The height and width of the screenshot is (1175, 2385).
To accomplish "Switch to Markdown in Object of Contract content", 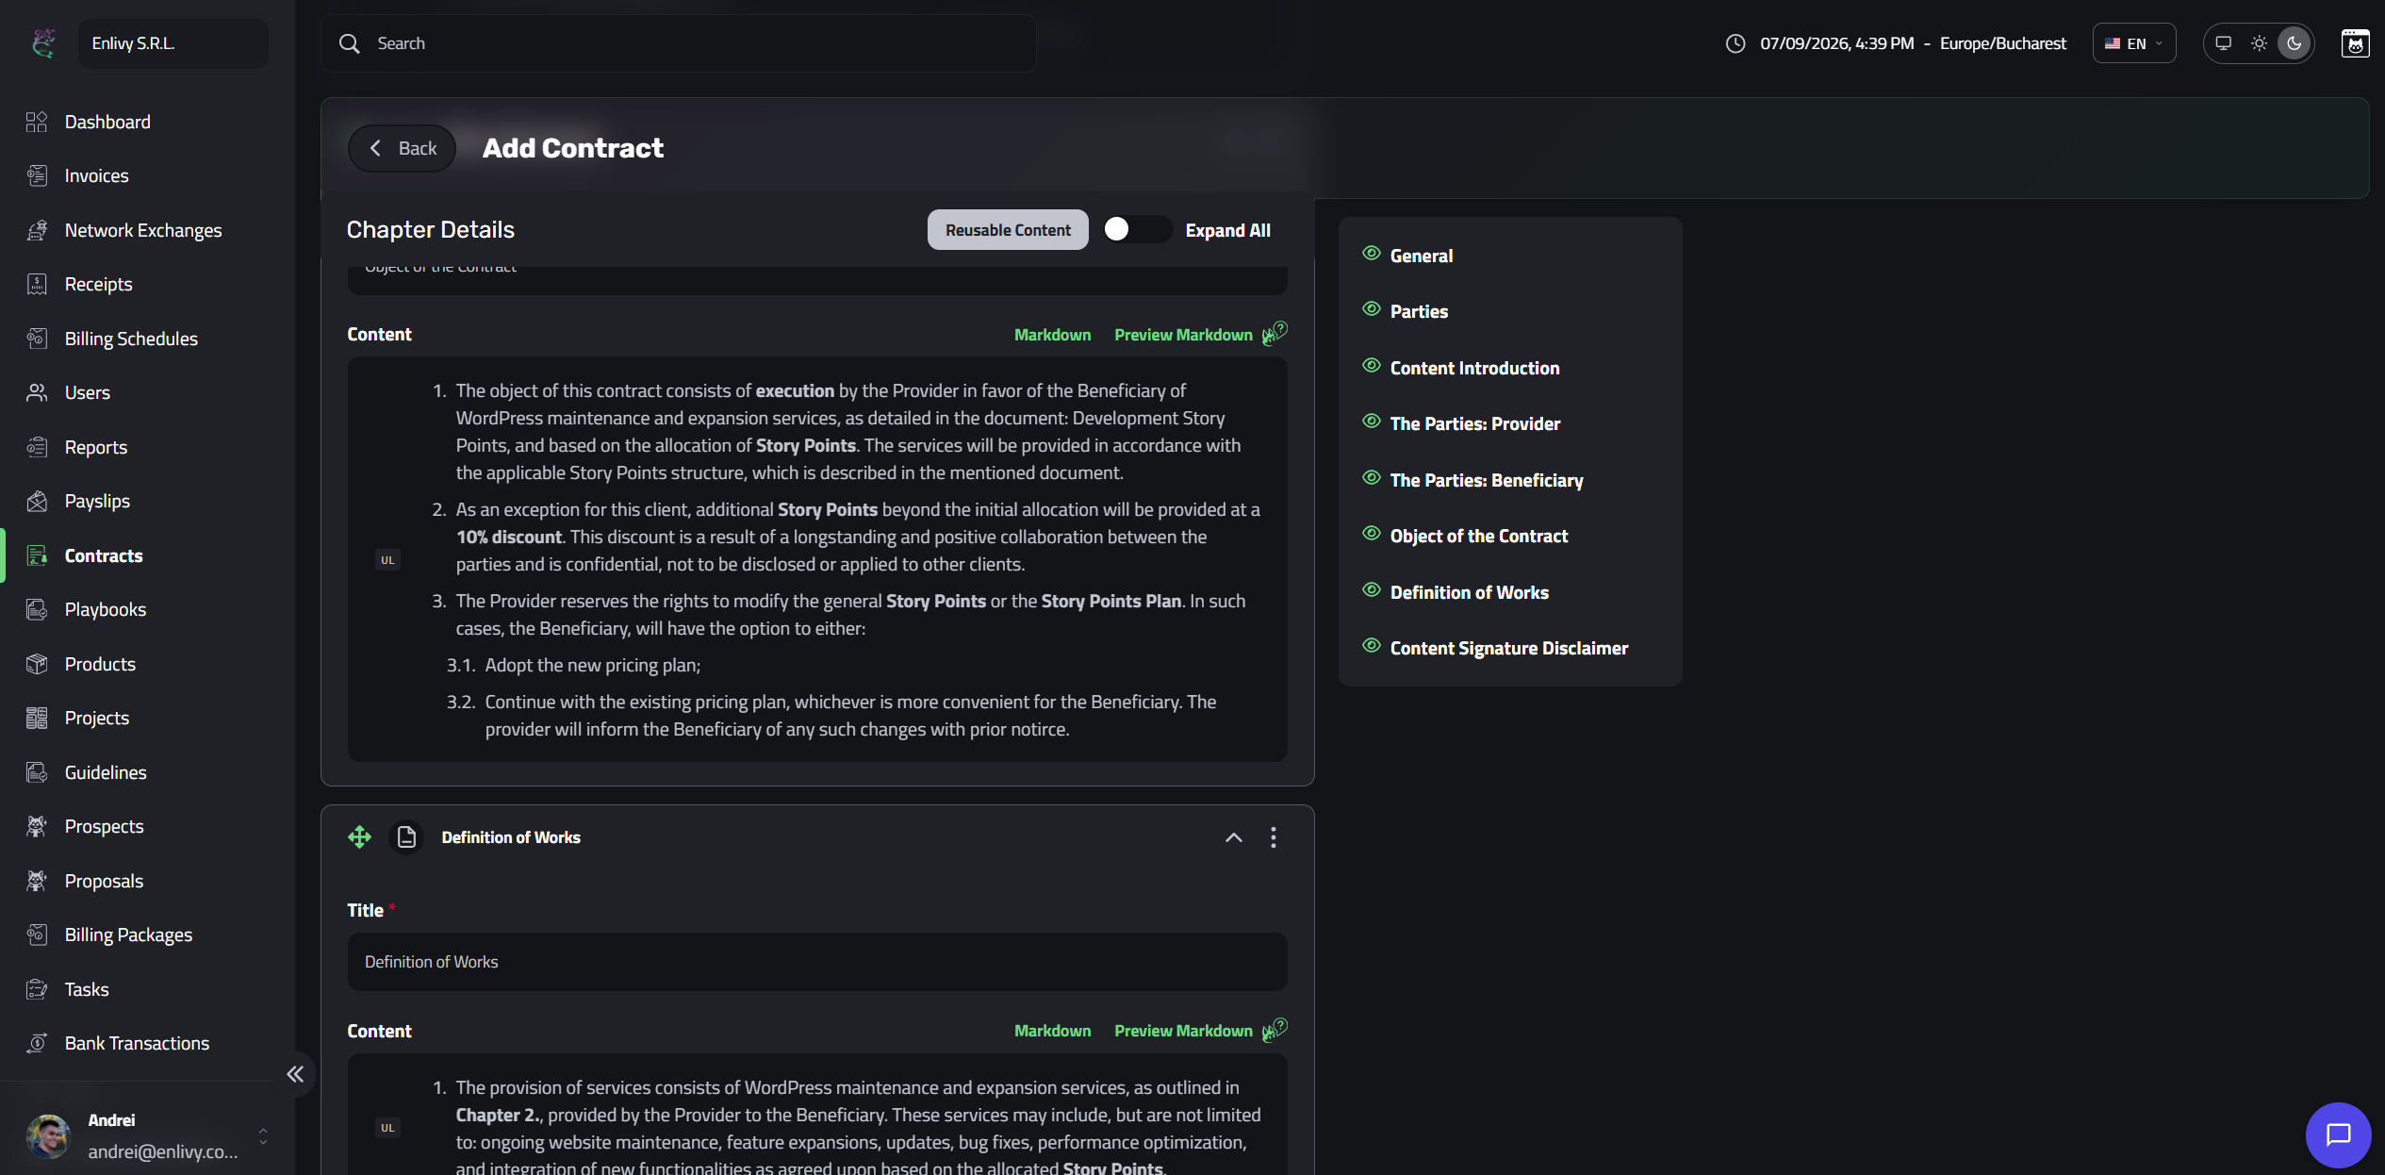I will tap(1052, 335).
